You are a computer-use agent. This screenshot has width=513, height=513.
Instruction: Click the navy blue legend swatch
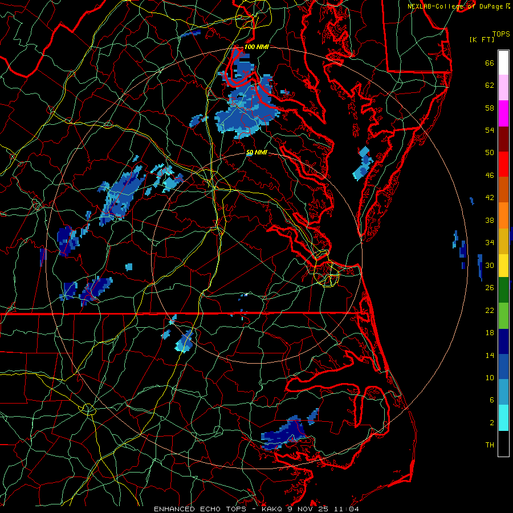click(x=503, y=341)
